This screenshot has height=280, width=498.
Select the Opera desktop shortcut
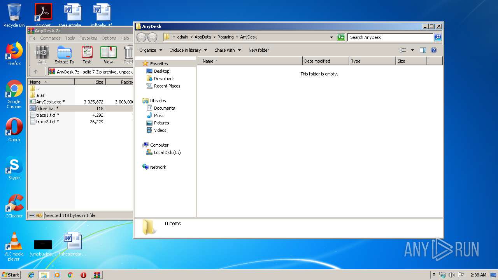tap(14, 130)
